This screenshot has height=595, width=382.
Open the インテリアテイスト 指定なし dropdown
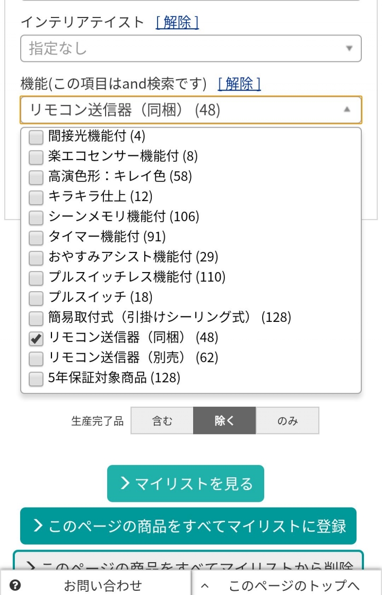click(190, 48)
